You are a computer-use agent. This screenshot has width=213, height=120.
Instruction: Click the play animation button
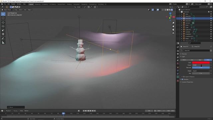tap(90, 111)
